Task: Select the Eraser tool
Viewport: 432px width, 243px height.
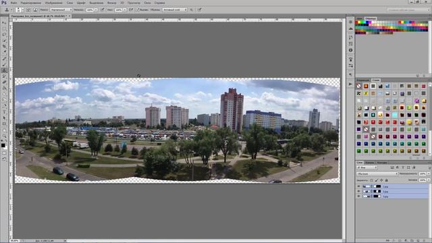Action: point(4,82)
